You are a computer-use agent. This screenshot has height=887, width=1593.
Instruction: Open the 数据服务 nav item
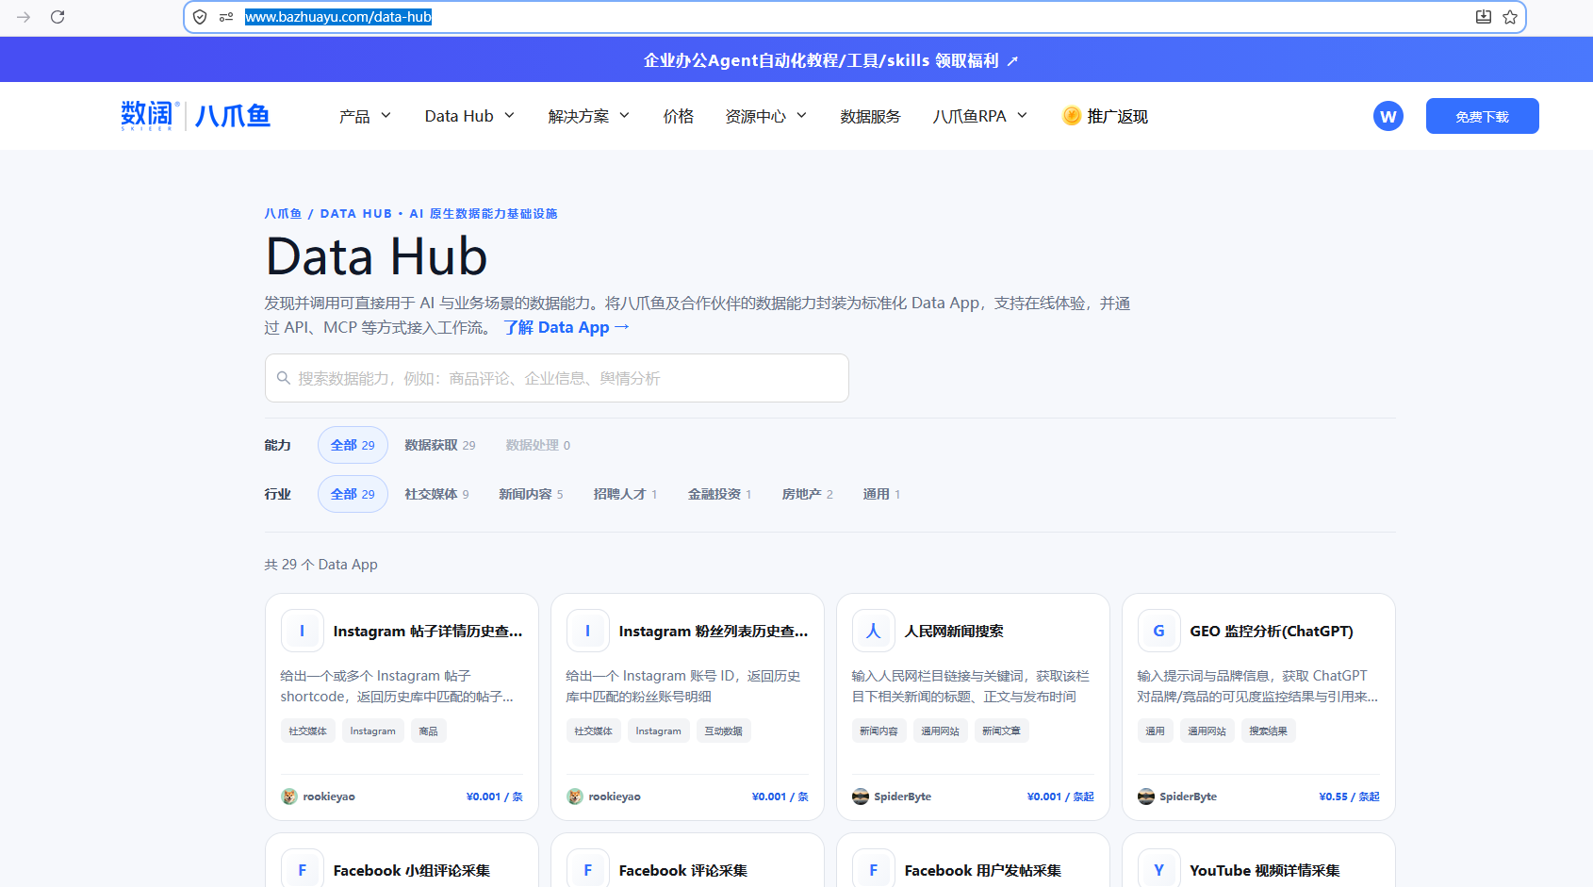pos(870,116)
